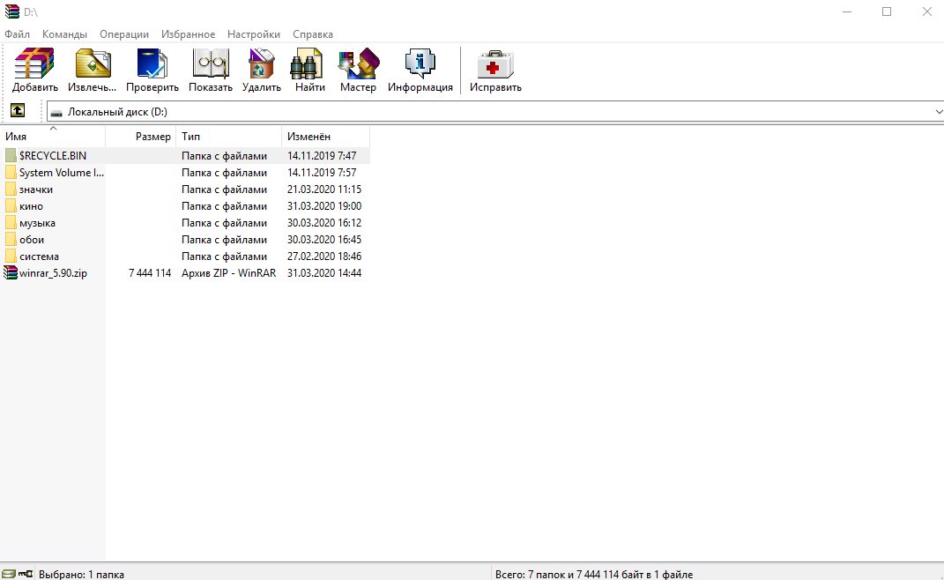Click the $RECYCLE.BIN folder icon
Image resolution: width=944 pixels, height=580 pixels.
11,155
